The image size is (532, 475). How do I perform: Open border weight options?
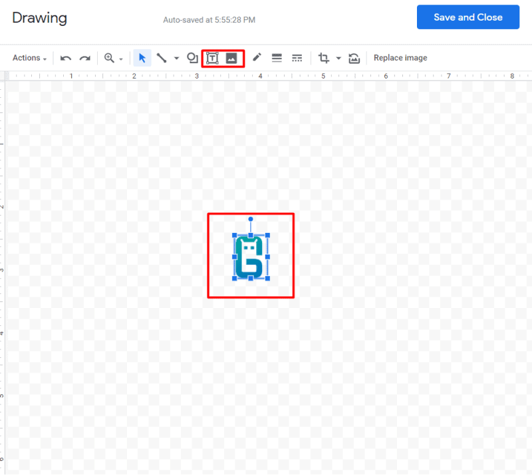[x=277, y=59]
